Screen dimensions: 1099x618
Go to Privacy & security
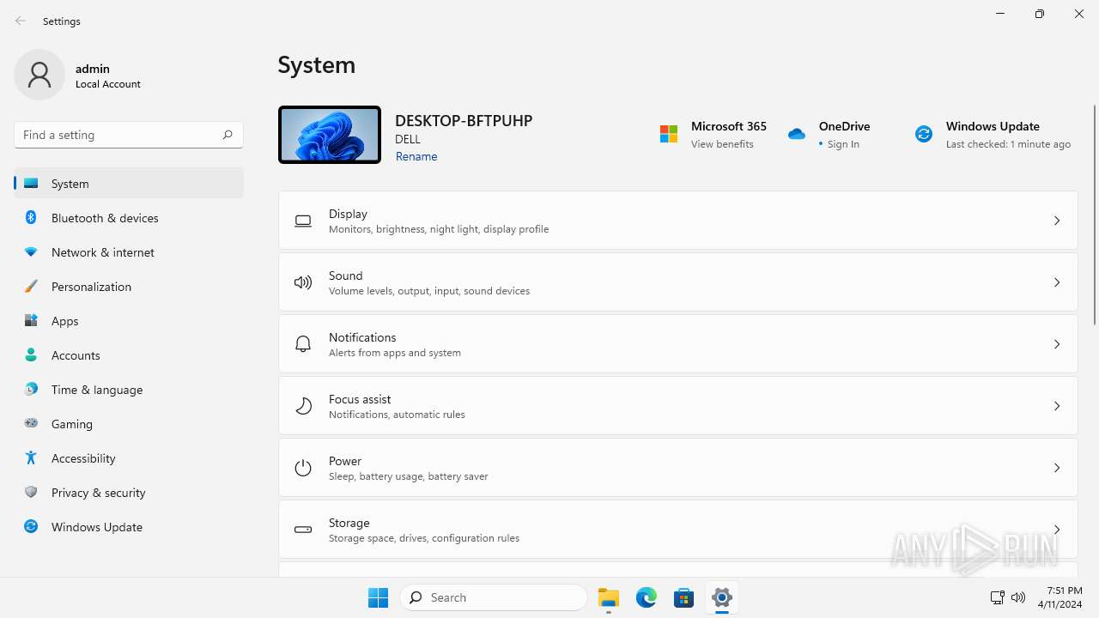[129, 493]
